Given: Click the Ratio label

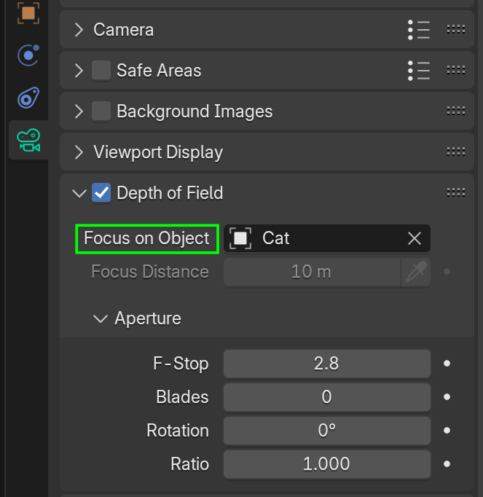Looking at the screenshot, I should click(190, 464).
